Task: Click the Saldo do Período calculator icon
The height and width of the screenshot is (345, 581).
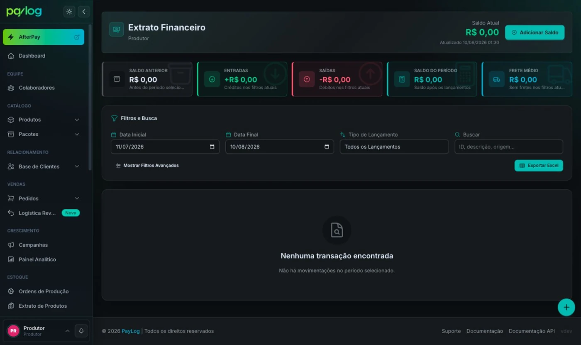Action: point(402,79)
